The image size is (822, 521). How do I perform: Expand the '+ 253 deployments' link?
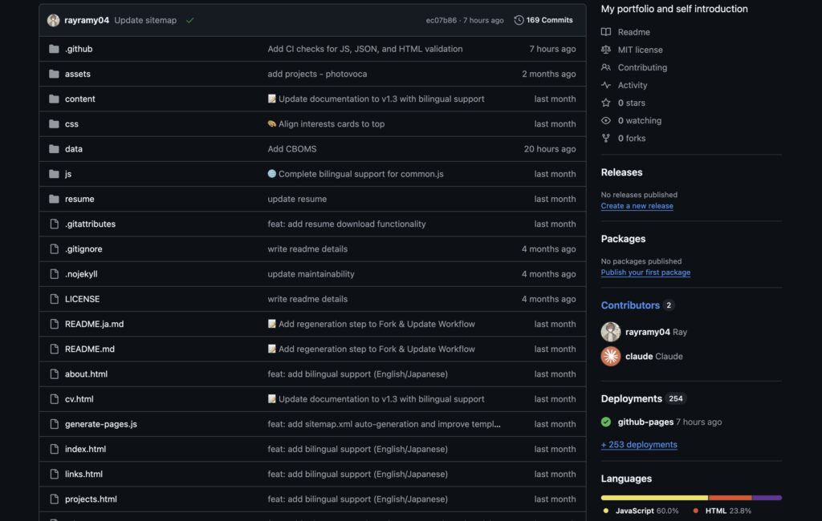pos(639,445)
